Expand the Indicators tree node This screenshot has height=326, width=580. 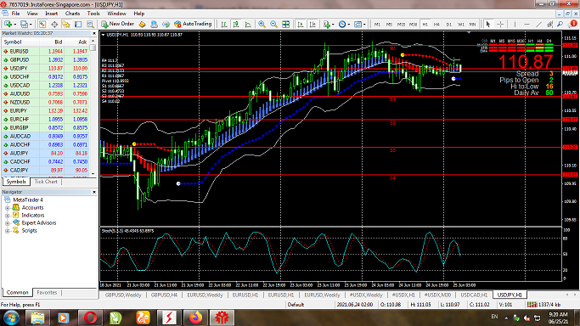pos(7,216)
